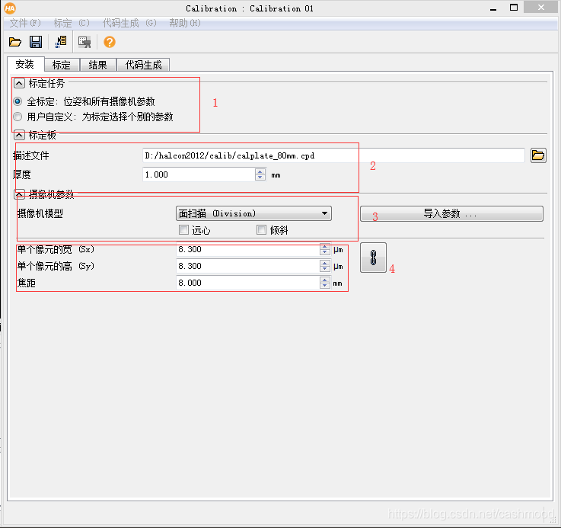The width and height of the screenshot is (561, 528).
Task: Increase thickness value with up arrow
Action: (260, 171)
